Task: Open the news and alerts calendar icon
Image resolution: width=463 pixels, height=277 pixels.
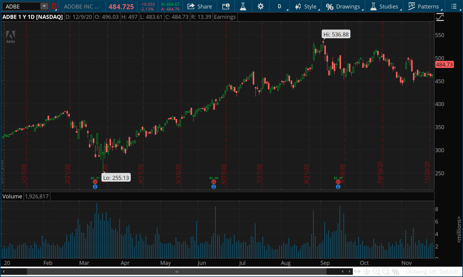Action: click(226, 6)
